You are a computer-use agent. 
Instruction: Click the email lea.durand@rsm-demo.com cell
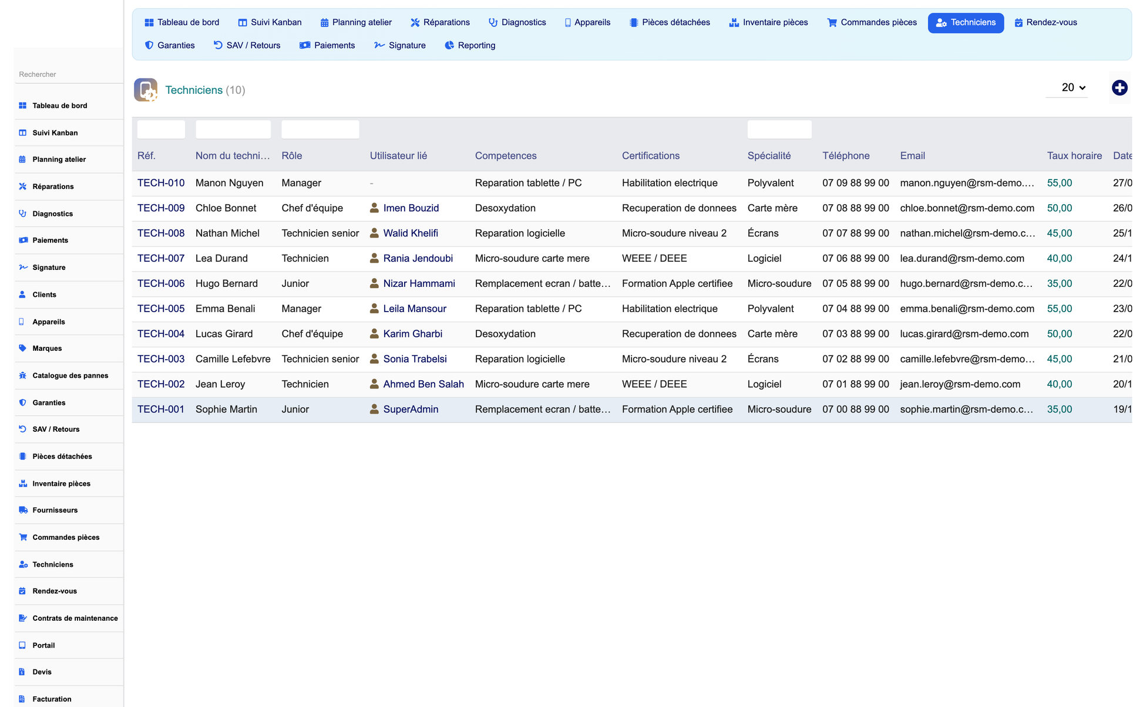962,258
